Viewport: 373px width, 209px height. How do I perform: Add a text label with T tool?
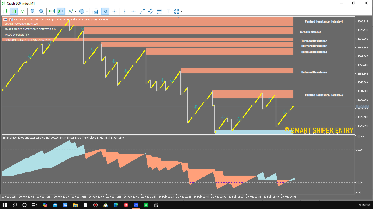point(168,11)
